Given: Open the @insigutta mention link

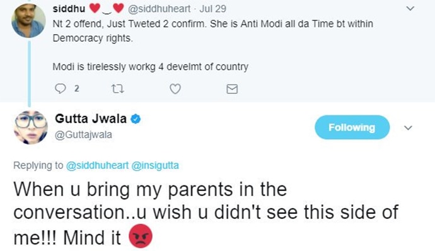Looking at the screenshot, I should click(x=155, y=165).
